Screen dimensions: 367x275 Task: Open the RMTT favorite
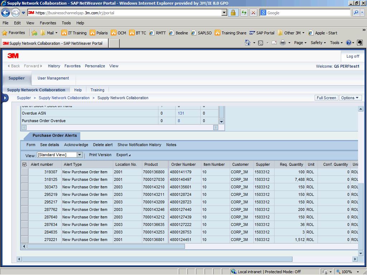(158, 33)
